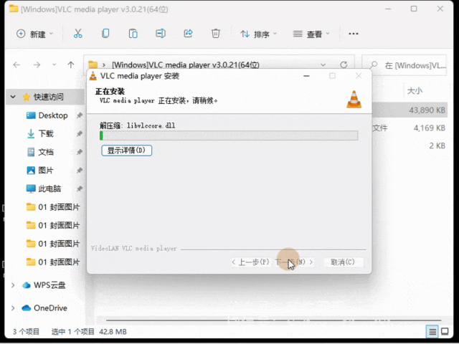This screenshot has width=459, height=344.
Task: Click the Rename icon in toolbar
Action: (161, 34)
